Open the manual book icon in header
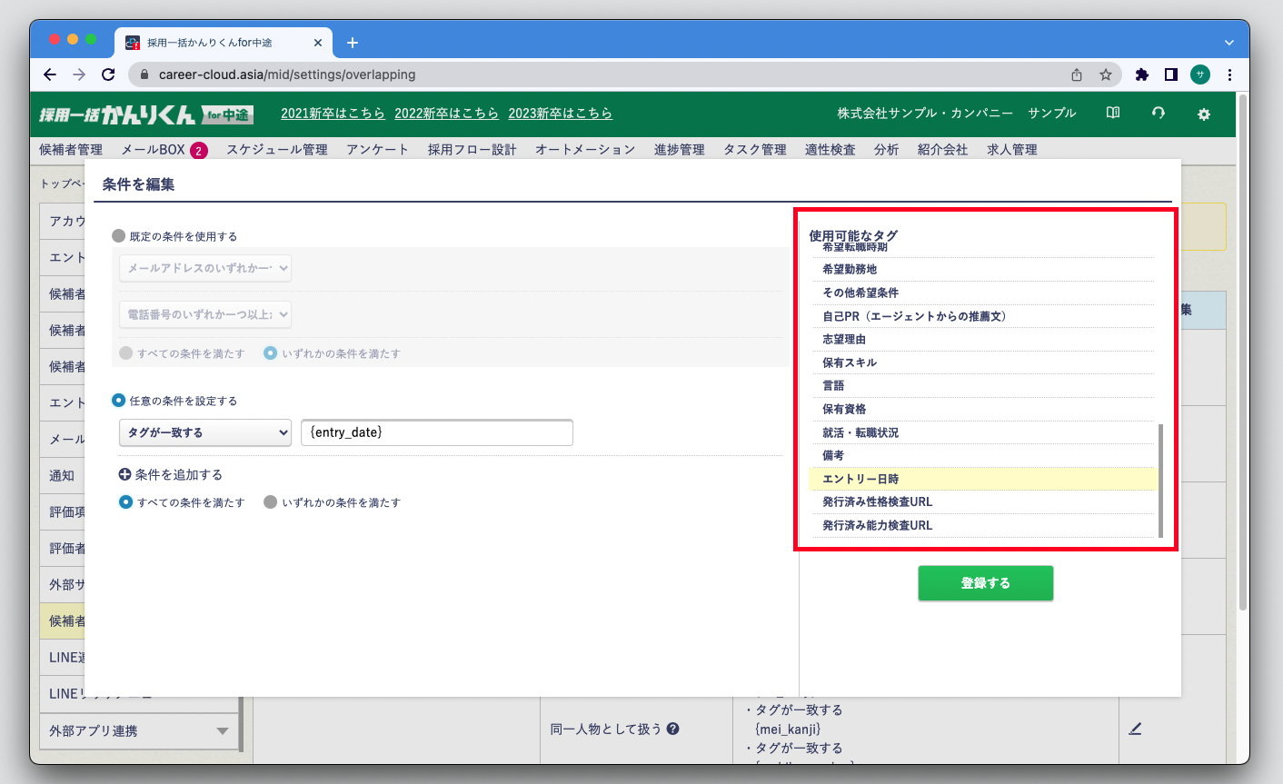Image resolution: width=1283 pixels, height=784 pixels. point(1112,114)
